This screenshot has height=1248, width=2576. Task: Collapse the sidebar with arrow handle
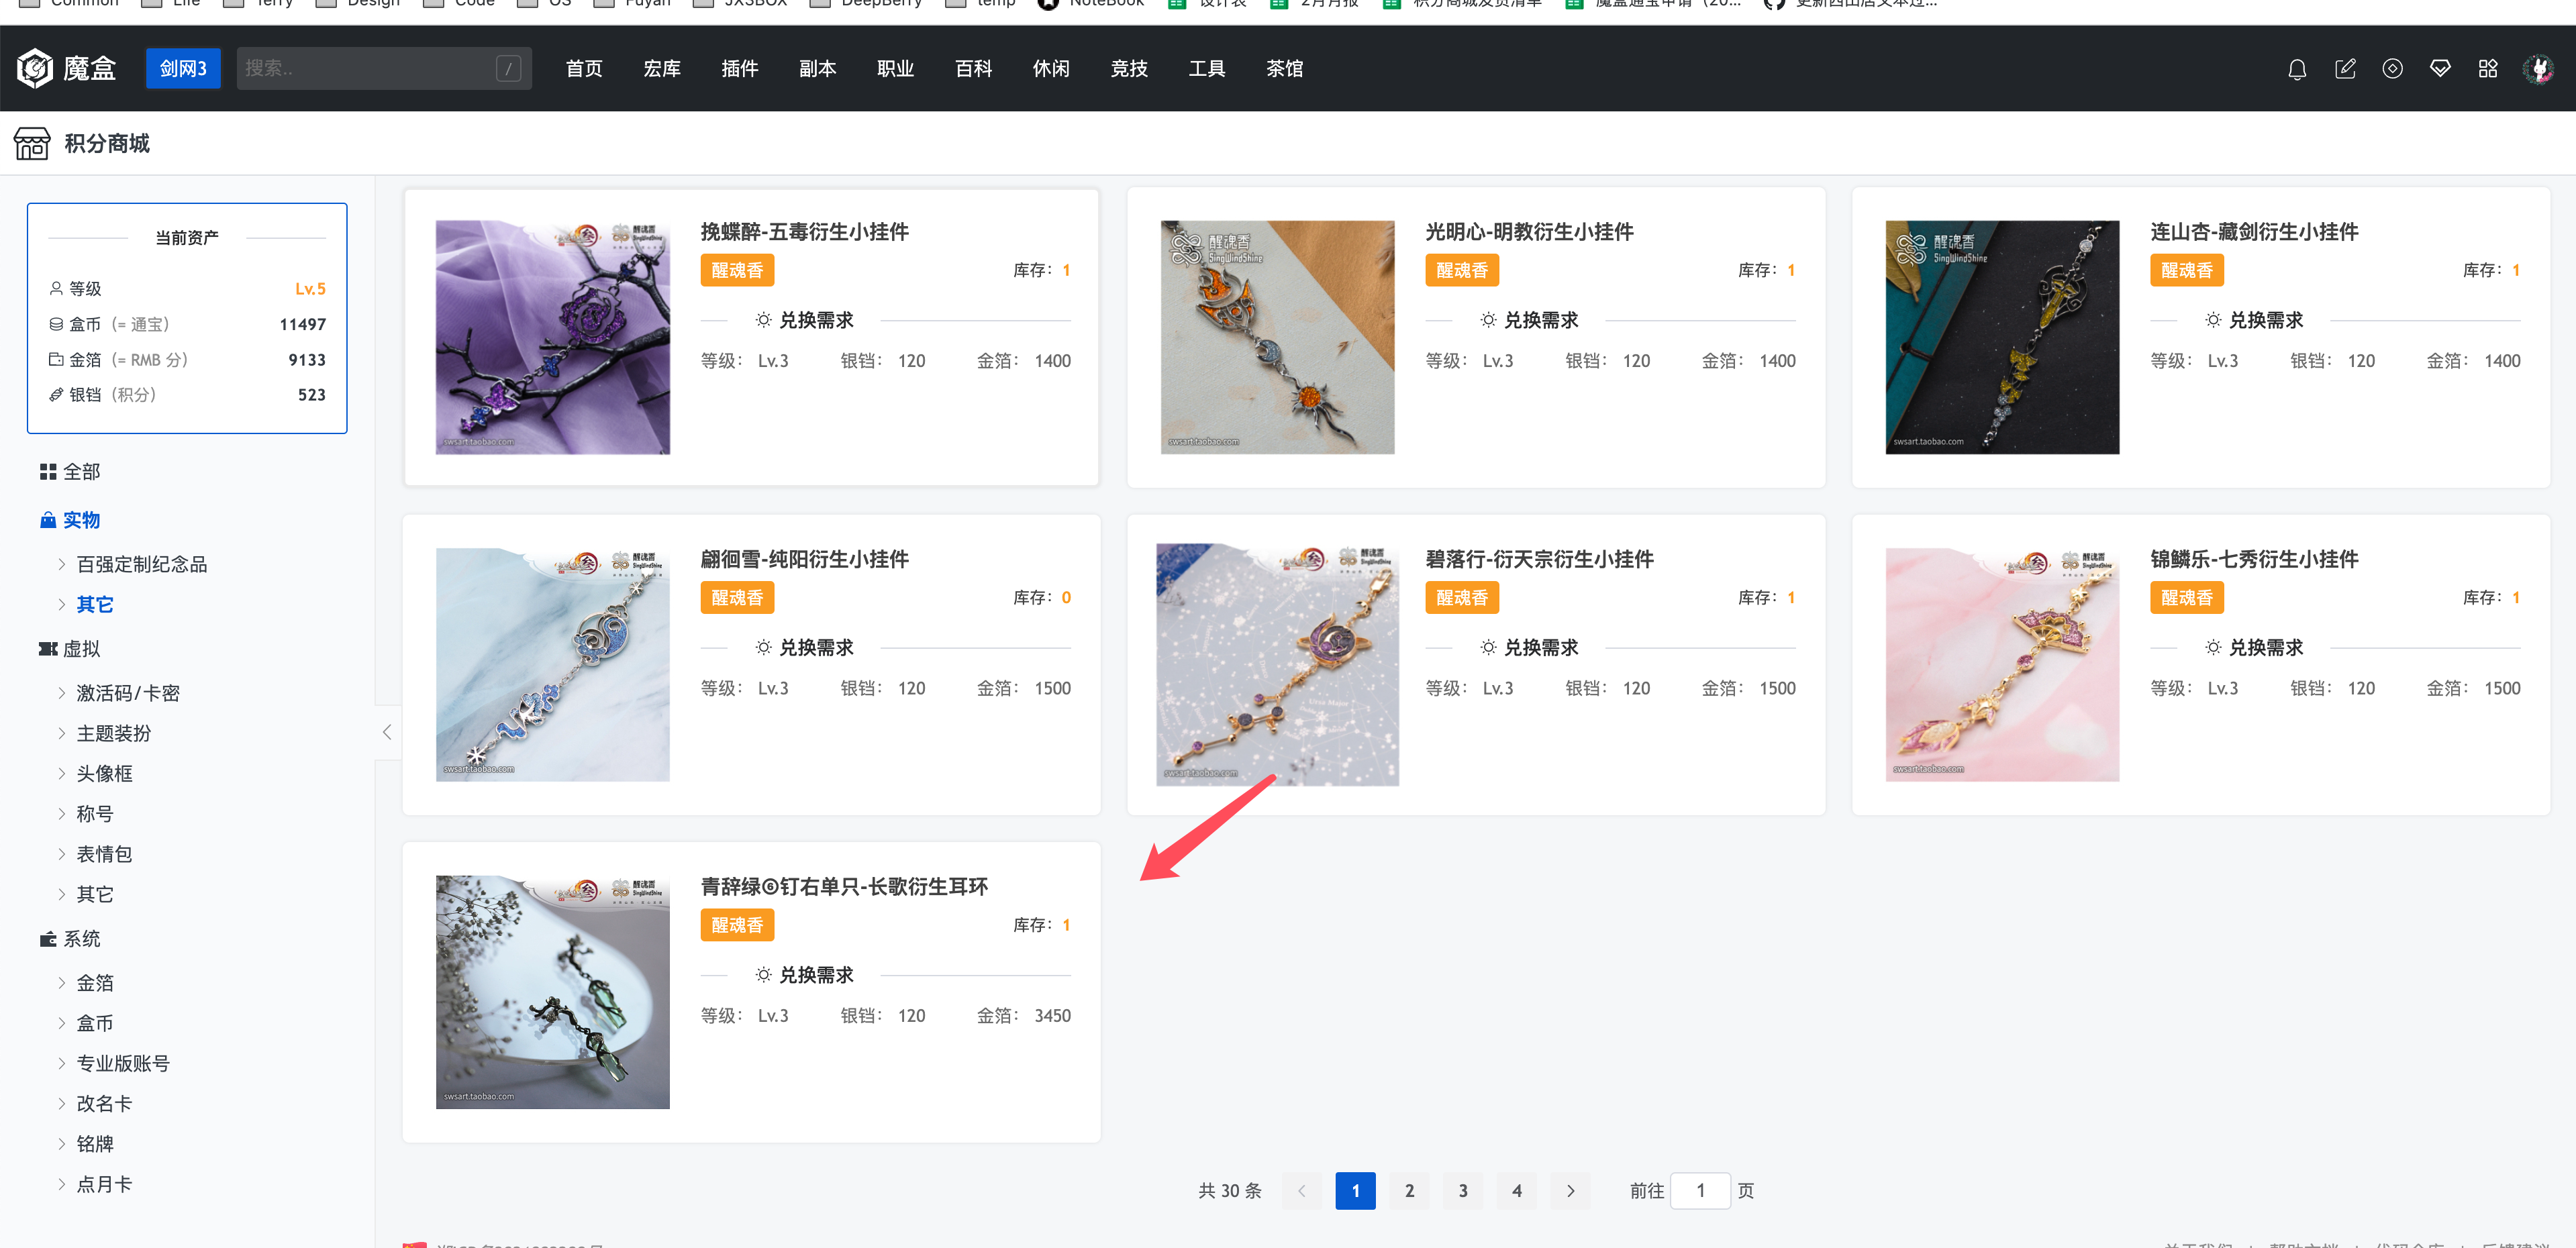pyautogui.click(x=387, y=732)
